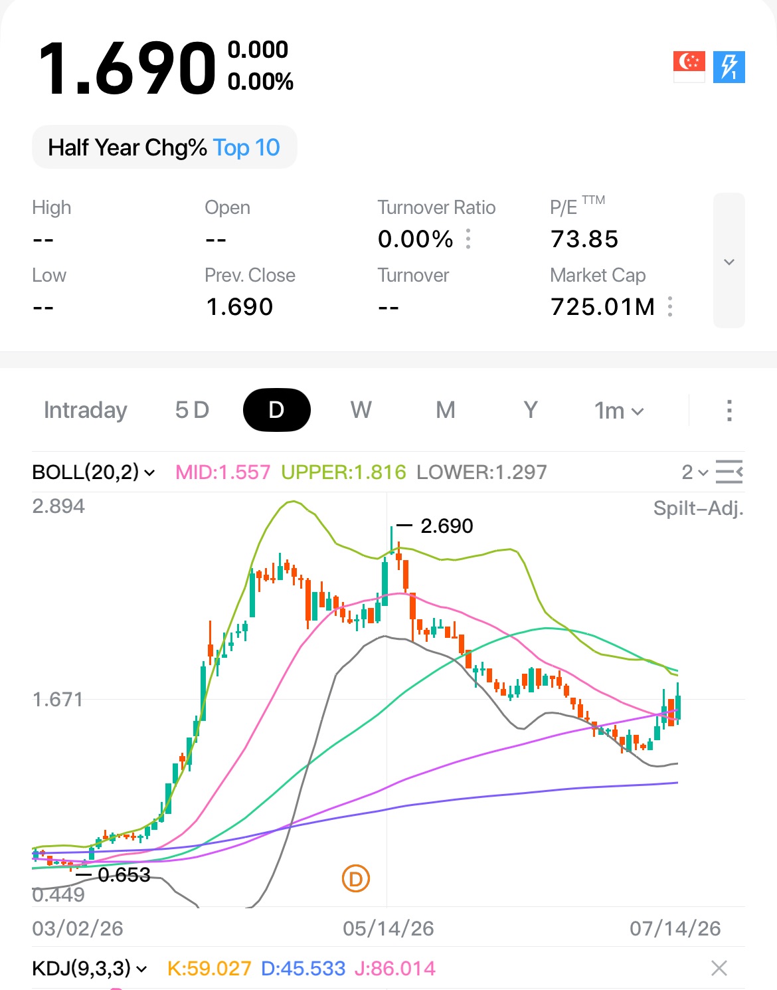777x990 pixels.
Task: Switch to the 5 D chart tab
Action: 192,410
